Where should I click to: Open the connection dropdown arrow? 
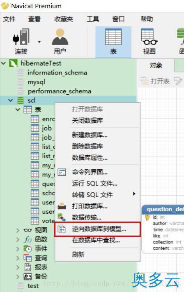point(39,42)
